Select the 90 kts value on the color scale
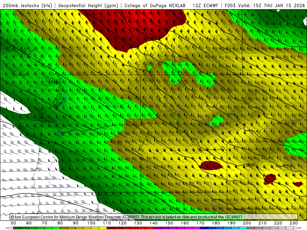This screenshot has width=307, height=230. [76, 223]
